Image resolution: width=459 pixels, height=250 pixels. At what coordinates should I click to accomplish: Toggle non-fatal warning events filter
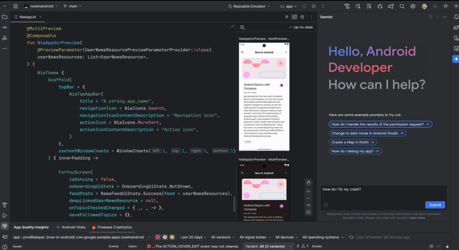(172, 237)
